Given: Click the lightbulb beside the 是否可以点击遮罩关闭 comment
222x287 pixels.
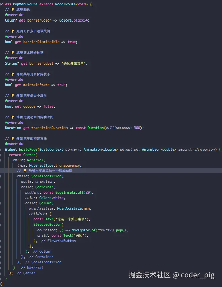Looking at the screenshot, I should [x=13, y=31].
